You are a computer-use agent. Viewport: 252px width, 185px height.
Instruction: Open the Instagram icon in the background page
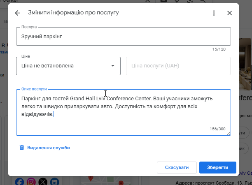[31, 182]
